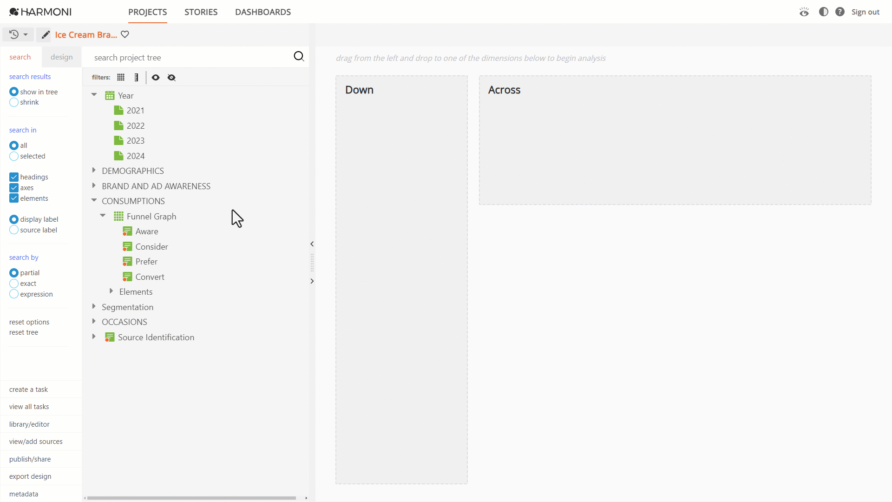Click reset options

pyautogui.click(x=29, y=322)
